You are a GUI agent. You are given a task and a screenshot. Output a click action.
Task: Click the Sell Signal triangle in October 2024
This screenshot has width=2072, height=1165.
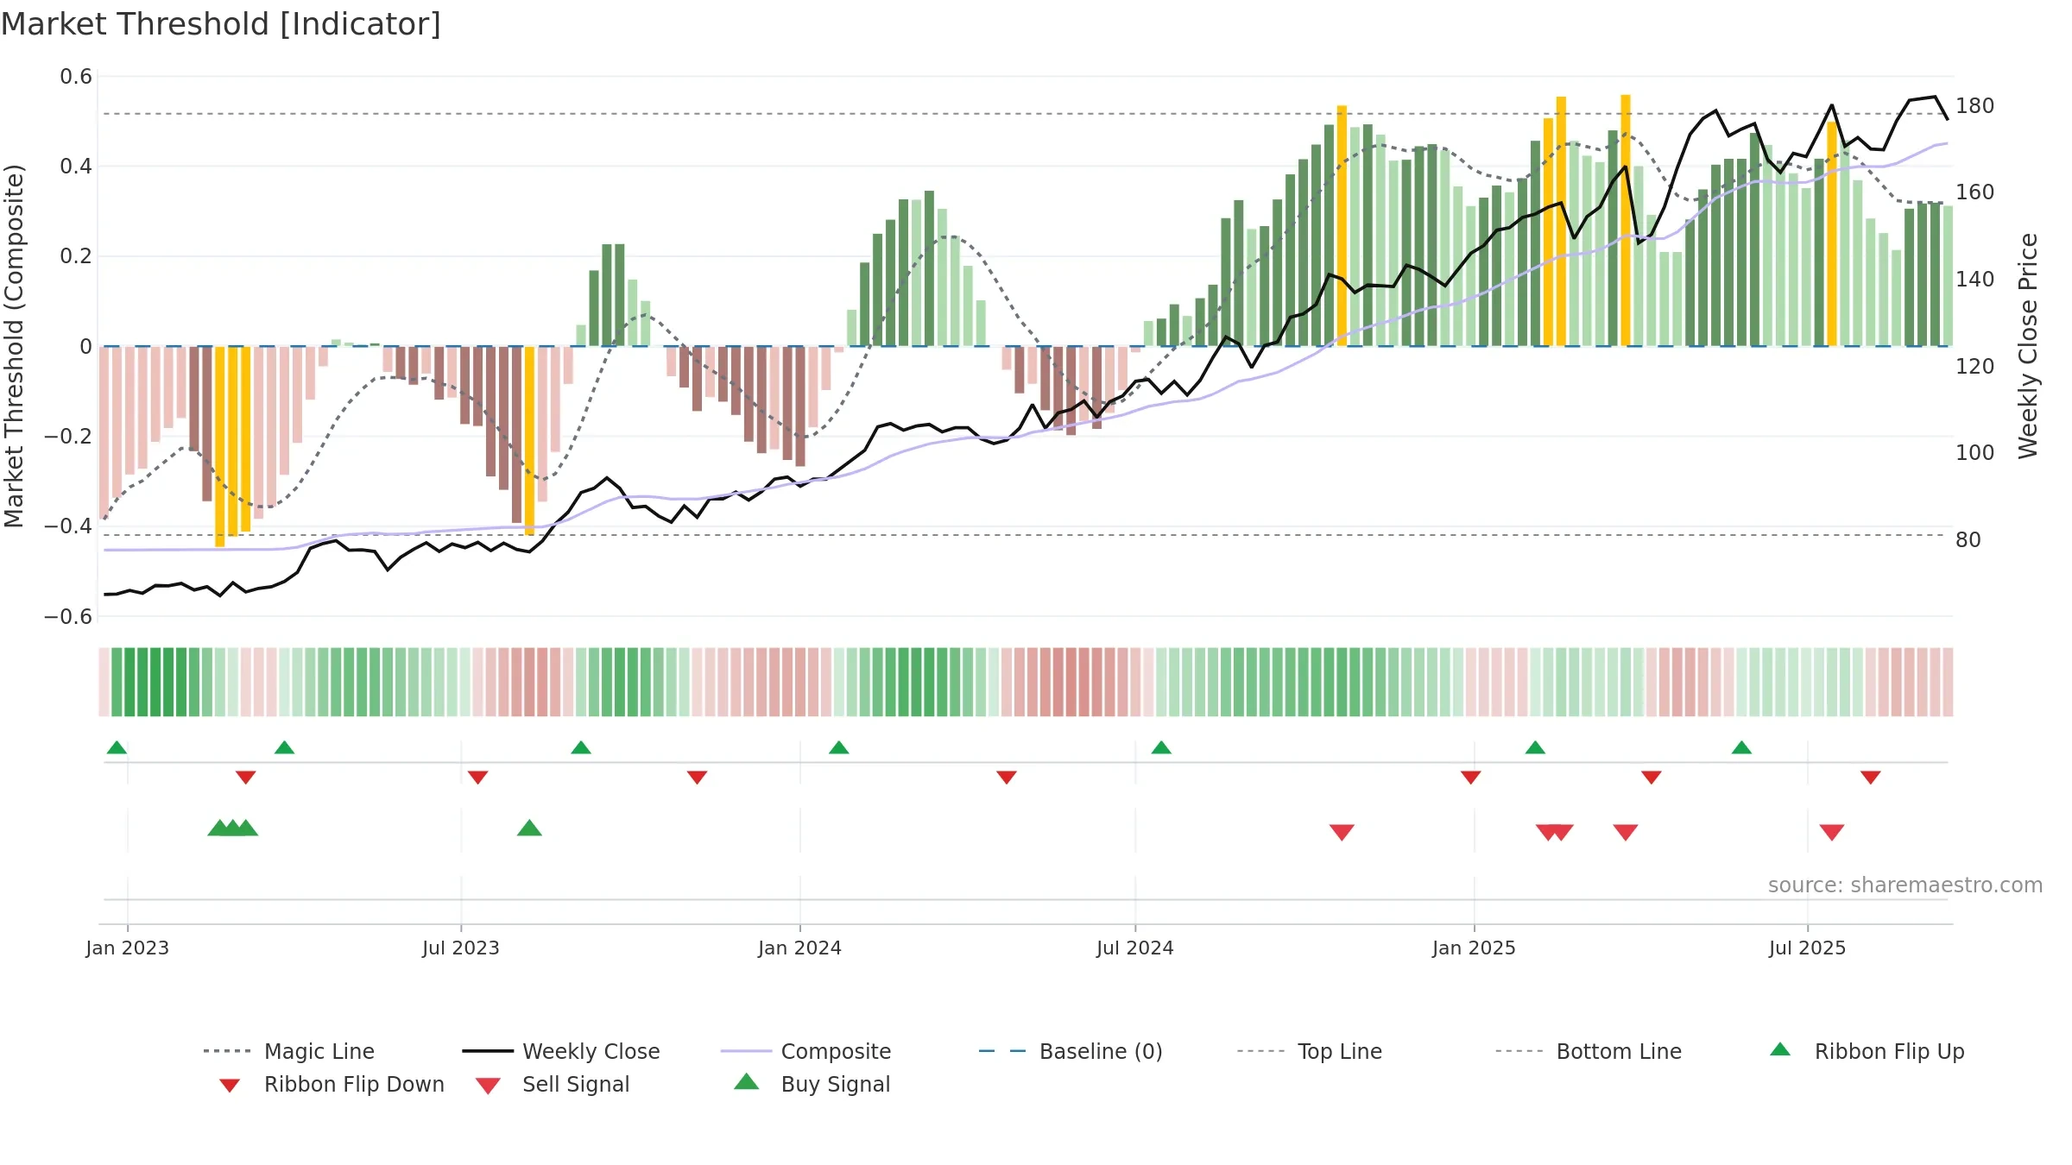click(x=1342, y=833)
